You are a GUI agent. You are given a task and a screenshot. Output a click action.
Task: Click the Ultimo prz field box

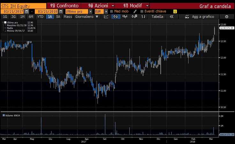point(77,11)
